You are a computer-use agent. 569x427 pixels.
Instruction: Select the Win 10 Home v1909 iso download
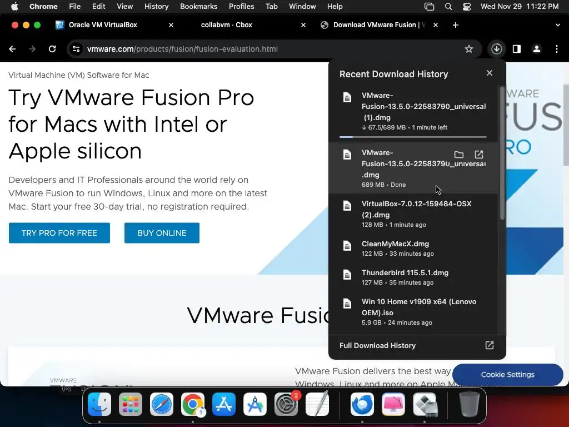[x=413, y=311]
